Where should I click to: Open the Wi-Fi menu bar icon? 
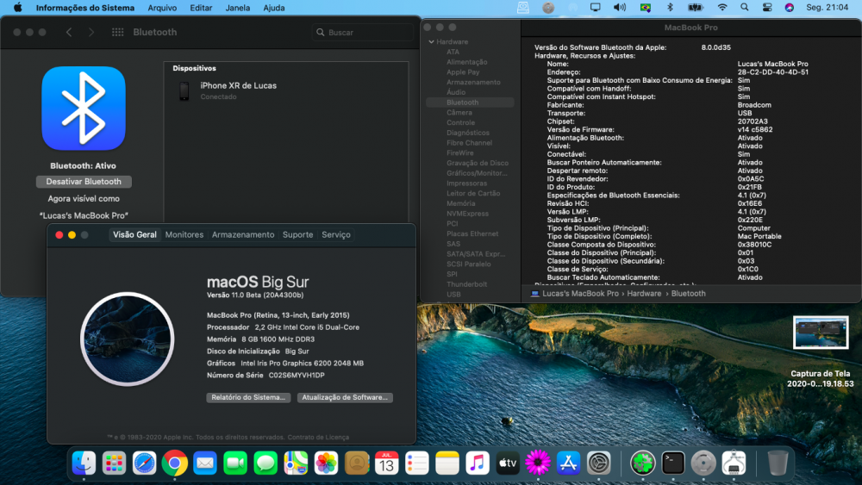[721, 8]
